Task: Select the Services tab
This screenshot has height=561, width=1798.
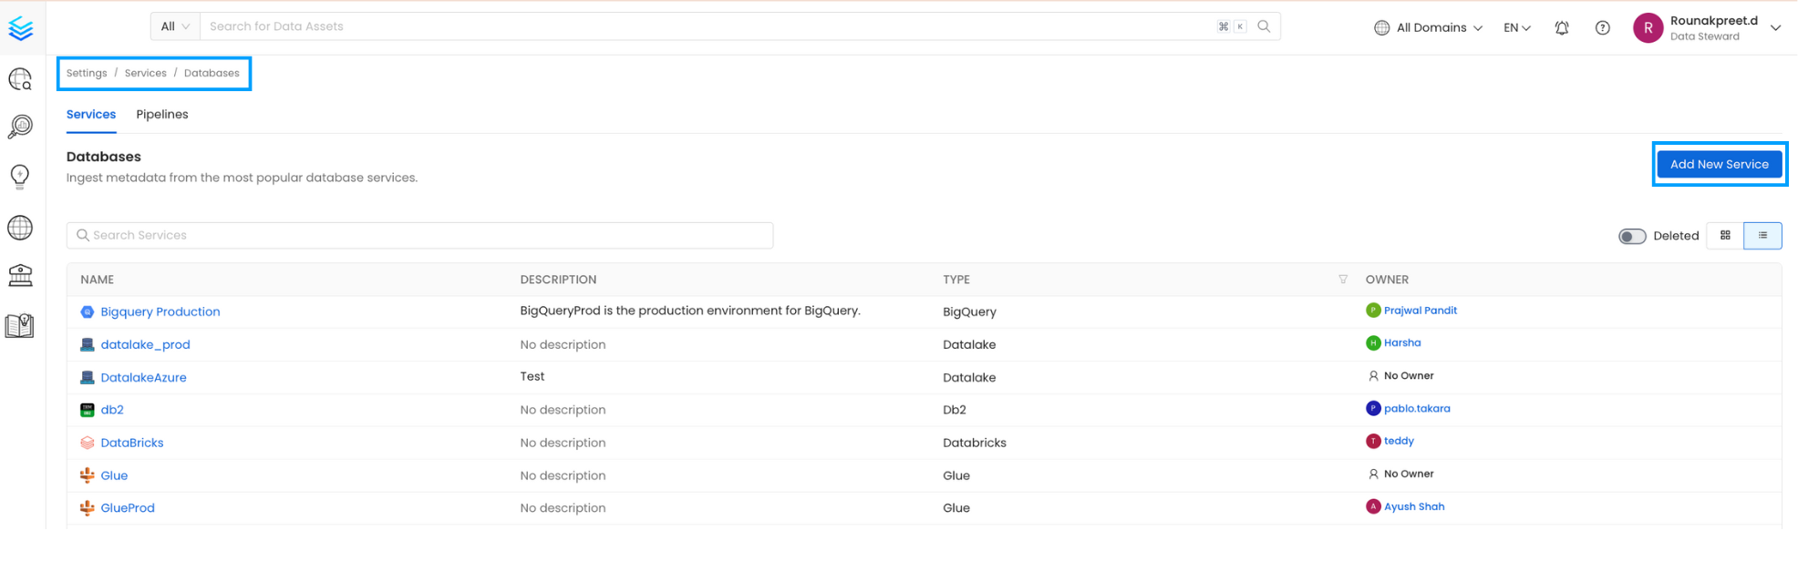Action: (x=91, y=115)
